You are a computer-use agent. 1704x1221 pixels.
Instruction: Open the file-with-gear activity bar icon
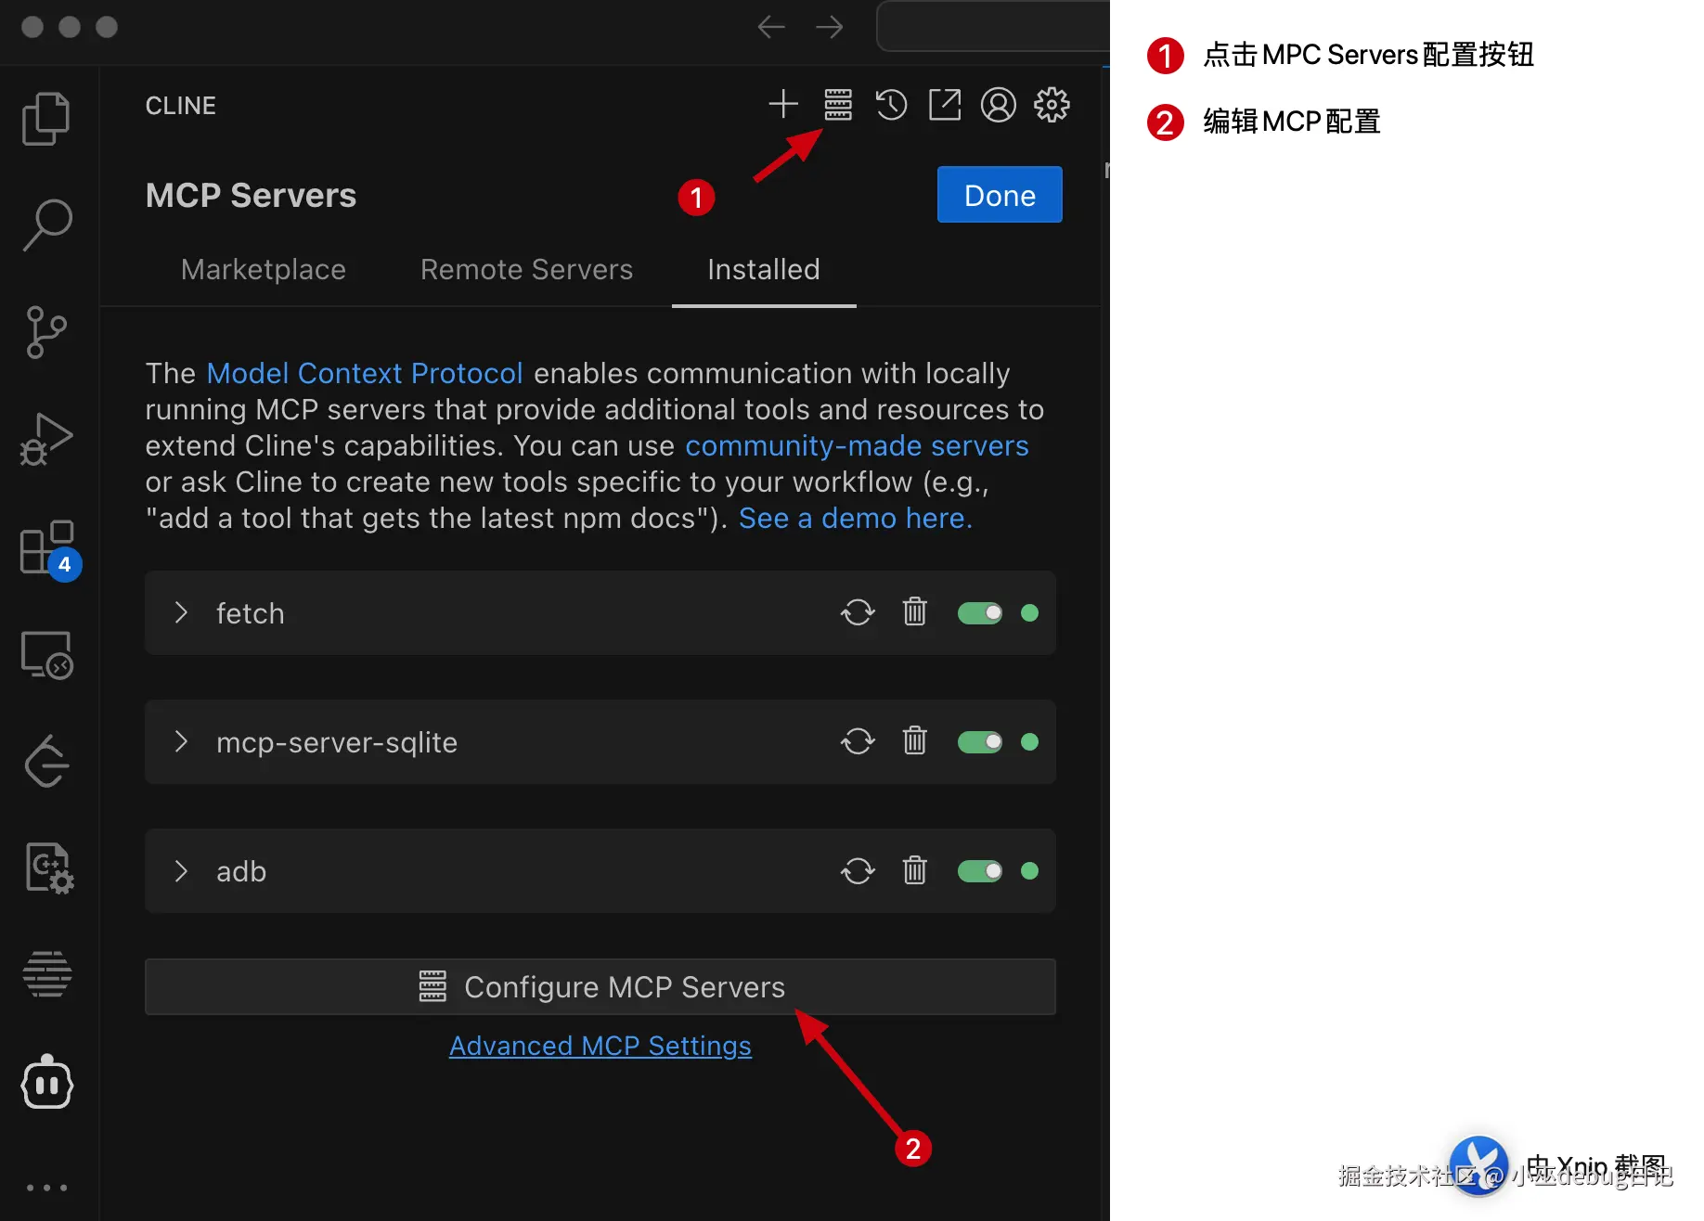pos(48,868)
